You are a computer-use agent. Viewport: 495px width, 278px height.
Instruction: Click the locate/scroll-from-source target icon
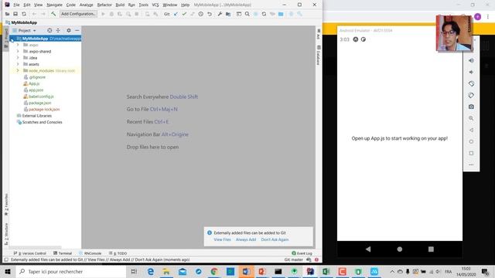pyautogui.click(x=49, y=30)
